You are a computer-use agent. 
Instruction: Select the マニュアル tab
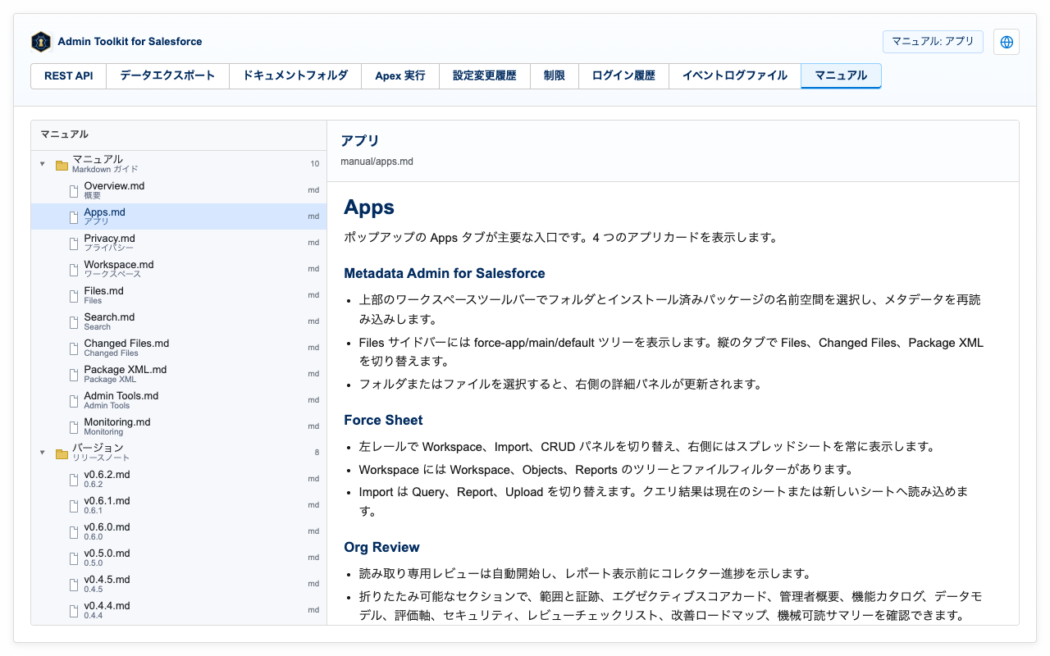pyautogui.click(x=841, y=75)
